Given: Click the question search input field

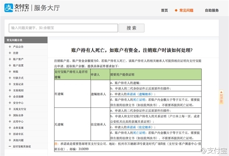Looking at the screenshot, I should click(x=63, y=28).
